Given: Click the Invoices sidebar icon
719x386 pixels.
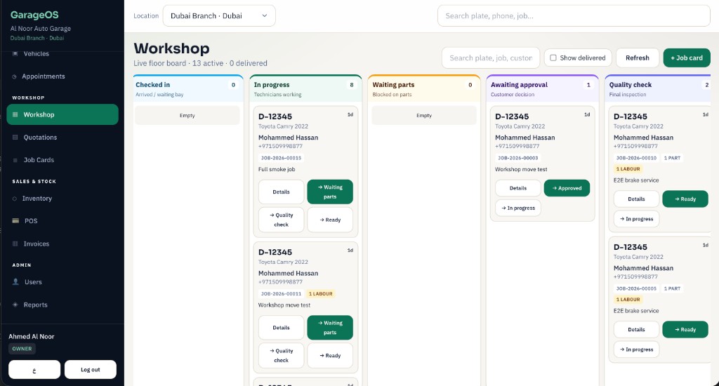Looking at the screenshot, I should [x=15, y=244].
